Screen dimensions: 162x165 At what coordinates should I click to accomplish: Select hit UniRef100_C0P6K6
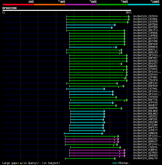(x=145, y=33)
